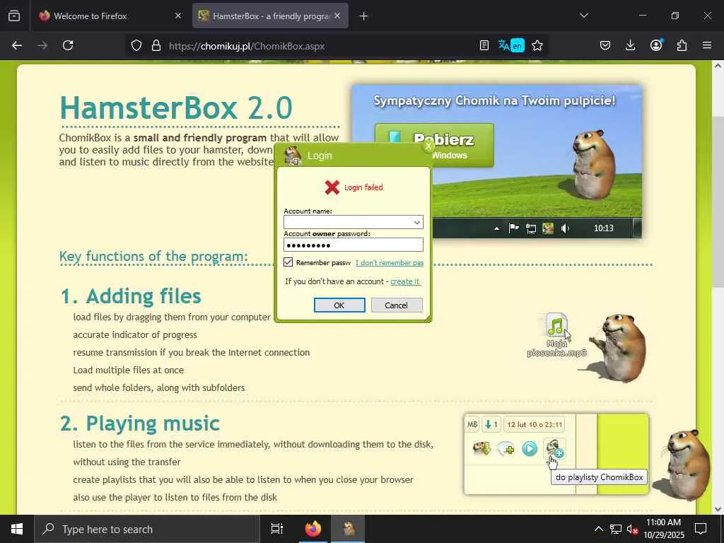The width and height of the screenshot is (724, 543).
Task: Click the hamster download arrow icon in preview
Action: point(481,448)
